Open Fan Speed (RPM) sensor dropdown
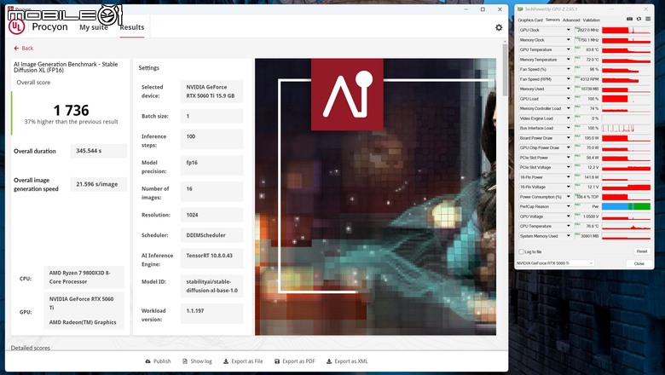The height and width of the screenshot is (375, 665). click(x=569, y=79)
